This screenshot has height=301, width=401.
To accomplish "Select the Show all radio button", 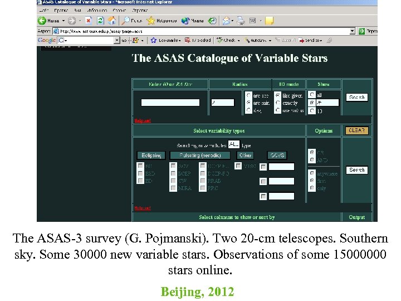I will 312,95.
